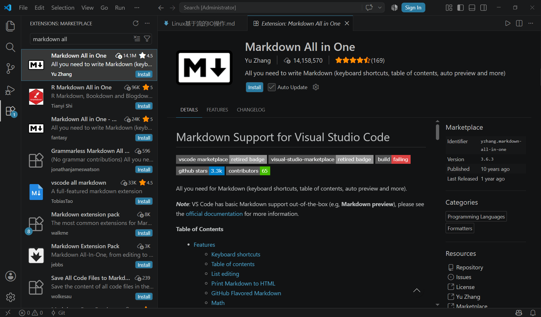
Task: Go back with the left arrow
Action: pos(161,8)
